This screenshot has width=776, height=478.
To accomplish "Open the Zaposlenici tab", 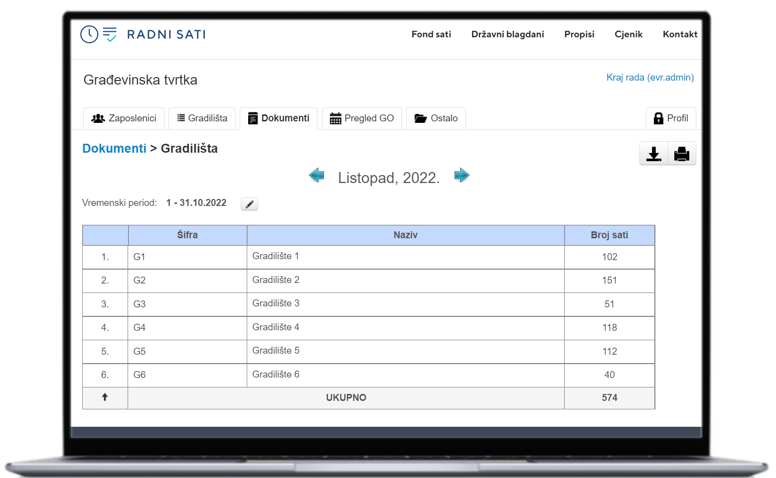I will pos(124,118).
